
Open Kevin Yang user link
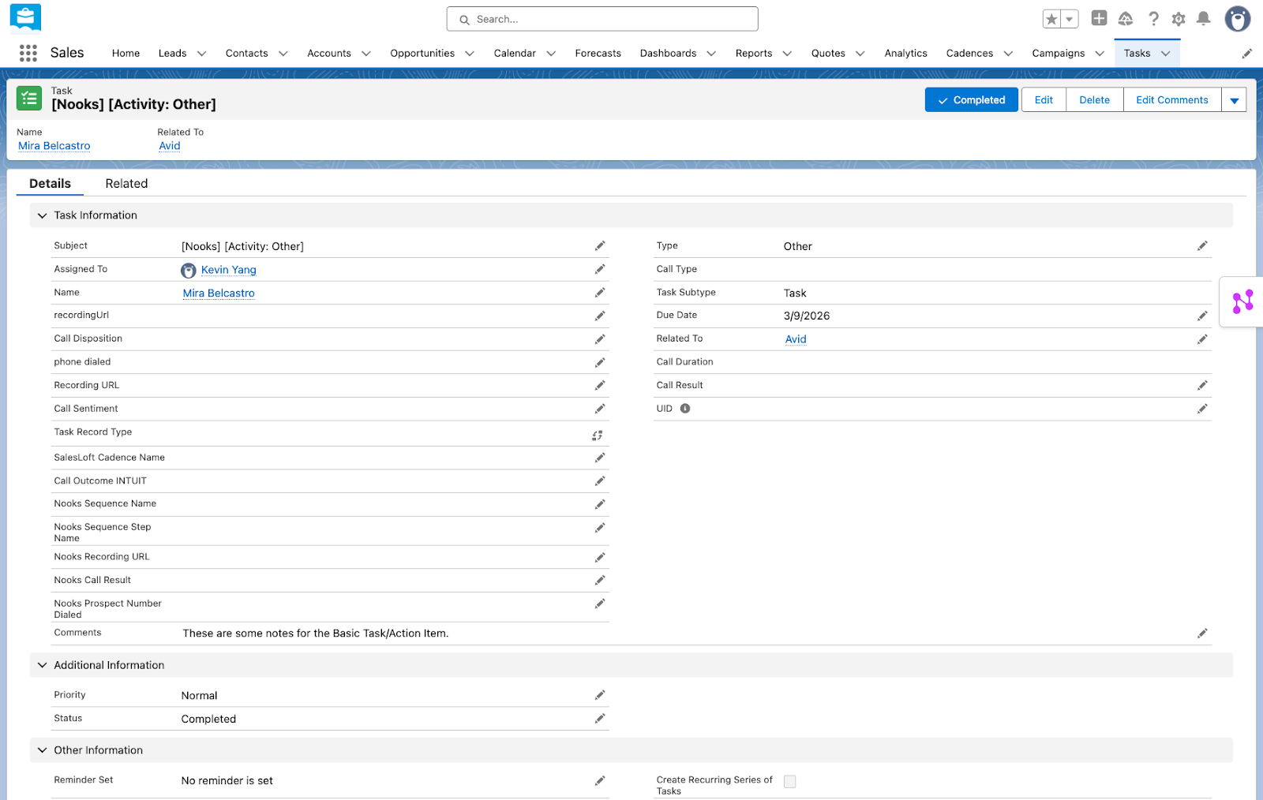(228, 270)
